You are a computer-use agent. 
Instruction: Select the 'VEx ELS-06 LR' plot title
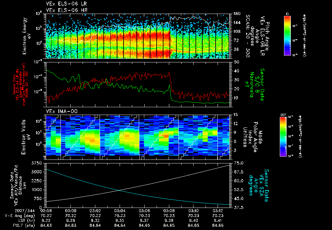(x=66, y=4)
